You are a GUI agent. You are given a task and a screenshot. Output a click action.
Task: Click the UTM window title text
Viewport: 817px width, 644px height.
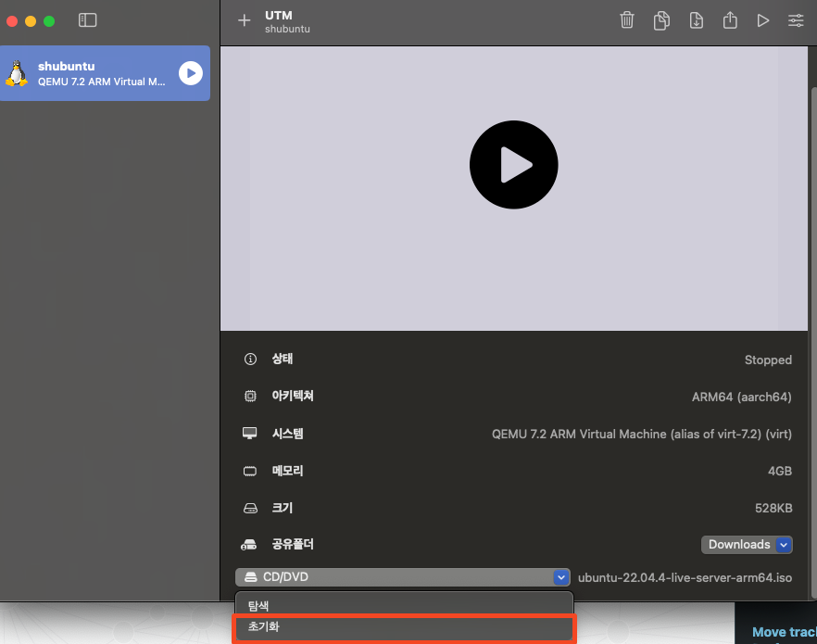[x=279, y=15]
